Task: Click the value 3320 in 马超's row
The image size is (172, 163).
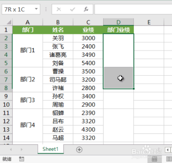Action: (88, 138)
